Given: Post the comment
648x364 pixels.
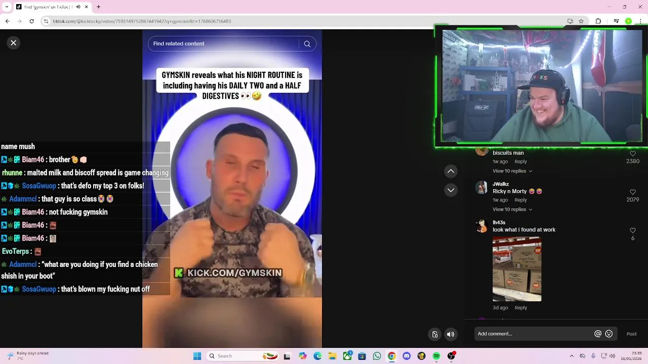Looking at the screenshot, I should click(x=631, y=334).
